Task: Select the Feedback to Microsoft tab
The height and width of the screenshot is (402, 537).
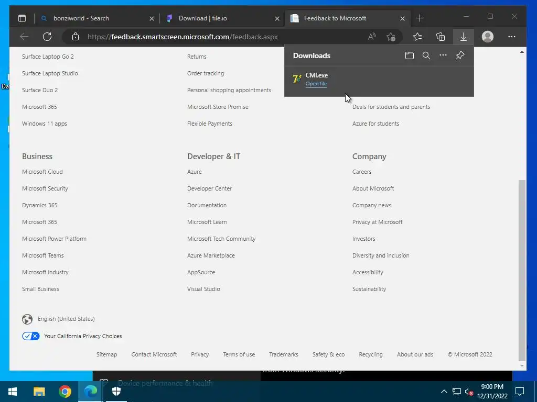Action: pos(347,18)
